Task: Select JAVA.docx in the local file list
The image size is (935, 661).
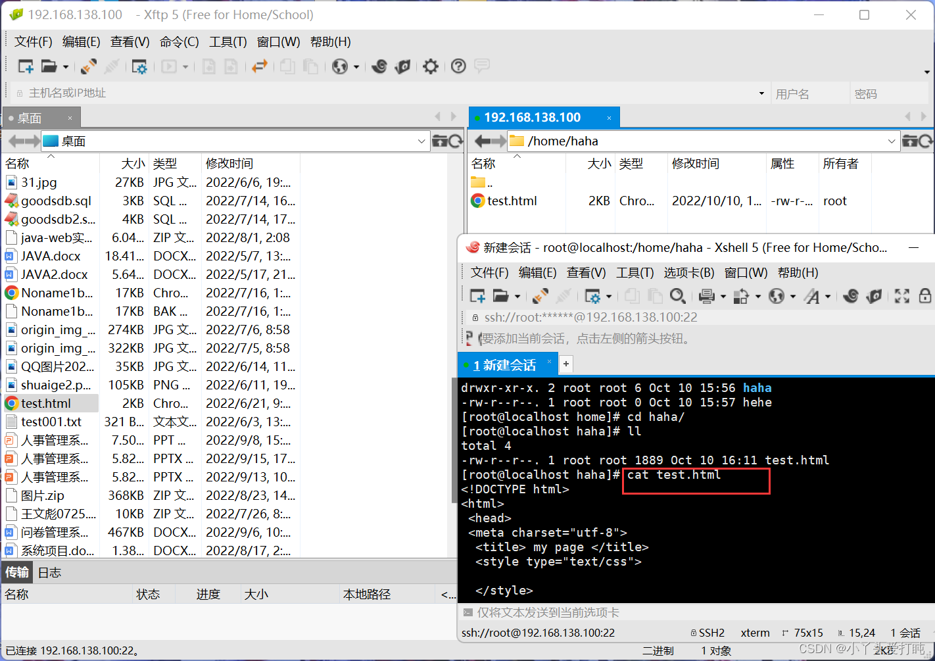Action: [51, 257]
